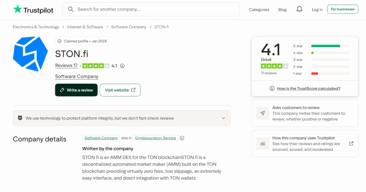Click the paper plane icon beside Asks customers

tap(263, 113)
